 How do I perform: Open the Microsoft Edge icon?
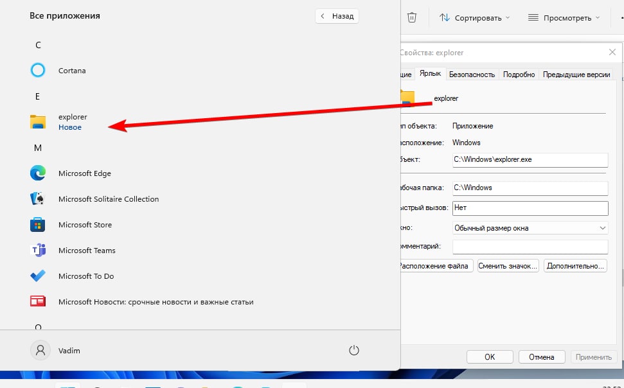click(x=38, y=173)
